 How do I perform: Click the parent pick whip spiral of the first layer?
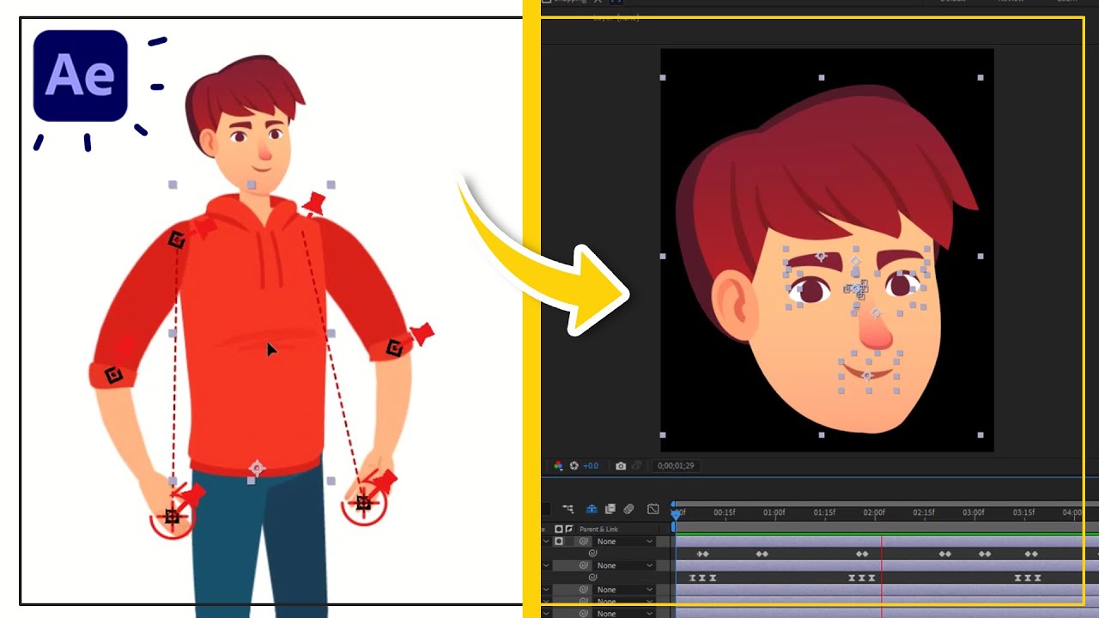585,542
